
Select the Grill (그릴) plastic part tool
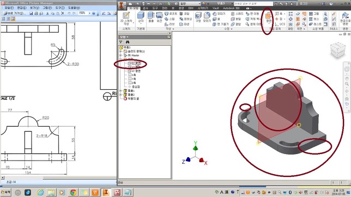(x=314, y=14)
